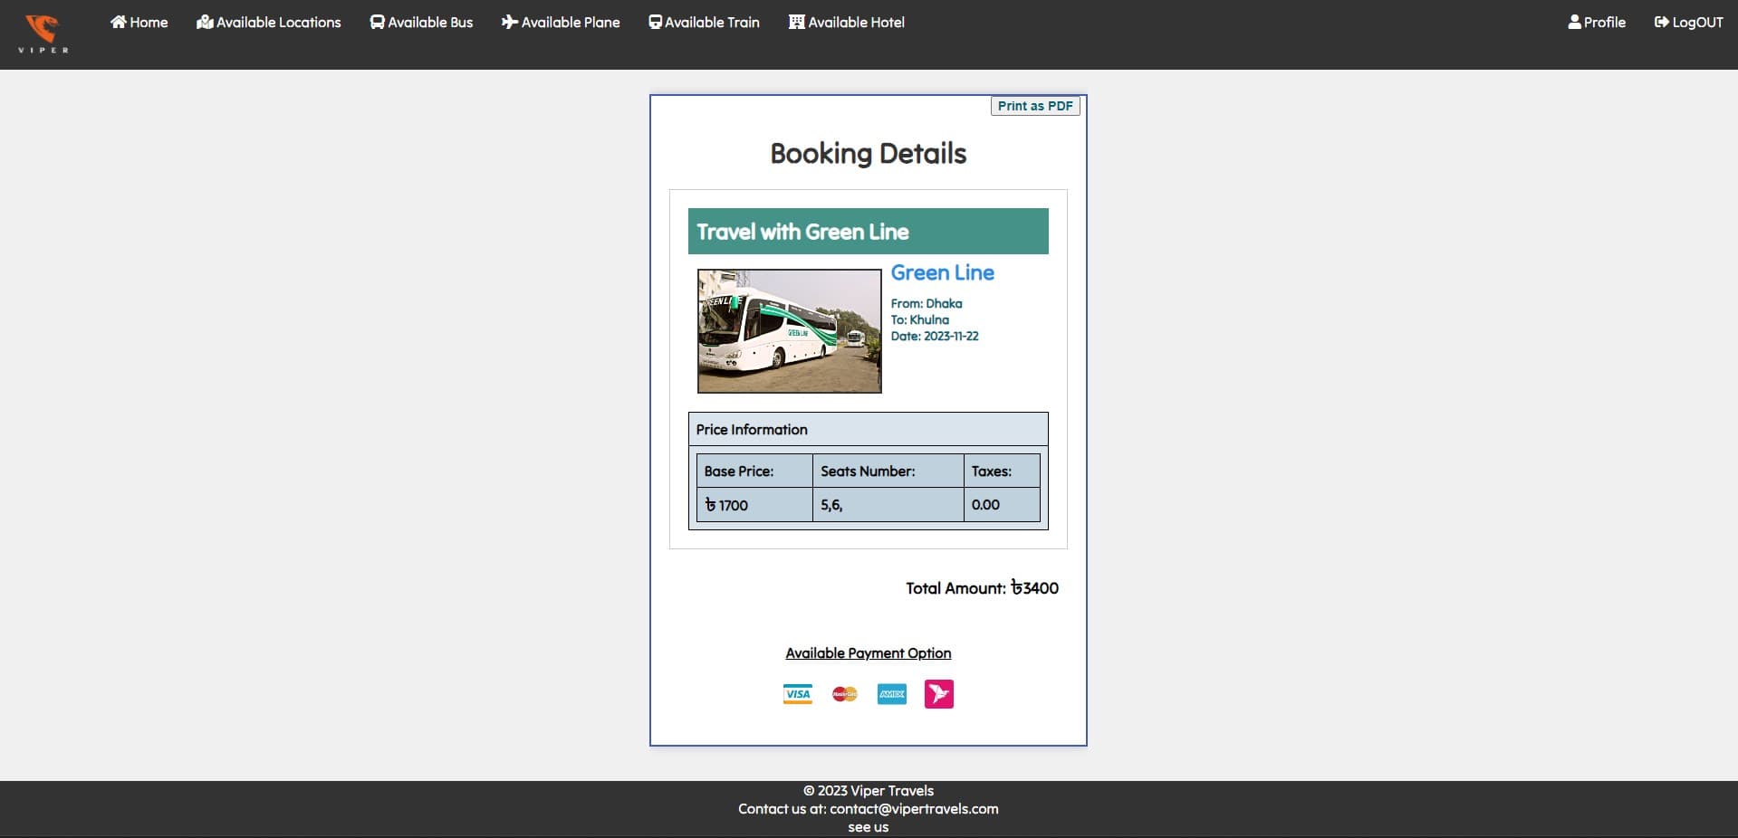Screen dimensions: 1738x838
Task: Click the 'Base Price:' table header
Action: pos(754,471)
